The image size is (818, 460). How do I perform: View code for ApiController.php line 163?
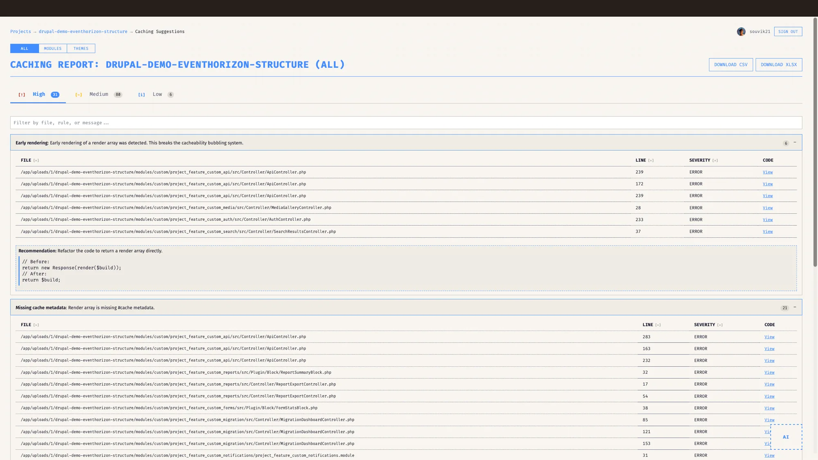769,349
